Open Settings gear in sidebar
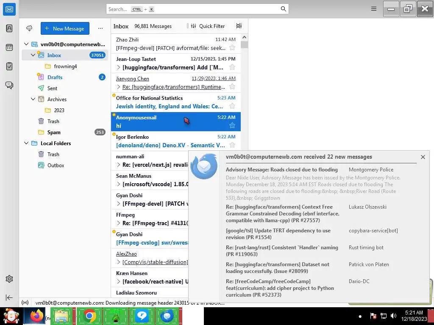This screenshot has width=434, height=325. tap(9, 279)
